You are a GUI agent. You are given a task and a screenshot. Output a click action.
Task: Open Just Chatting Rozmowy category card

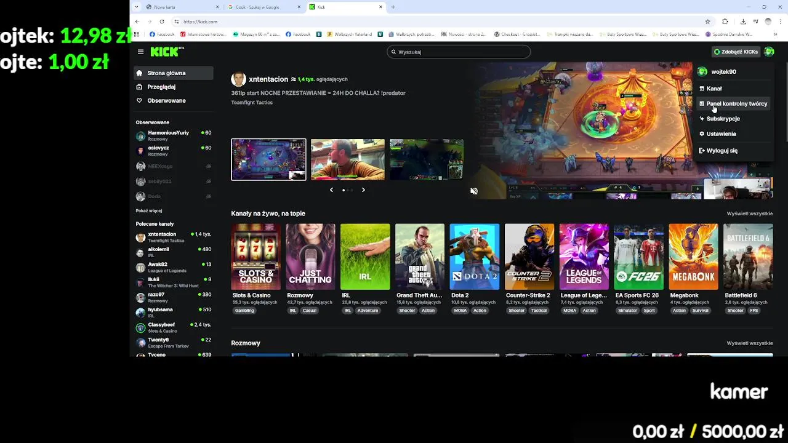point(310,257)
